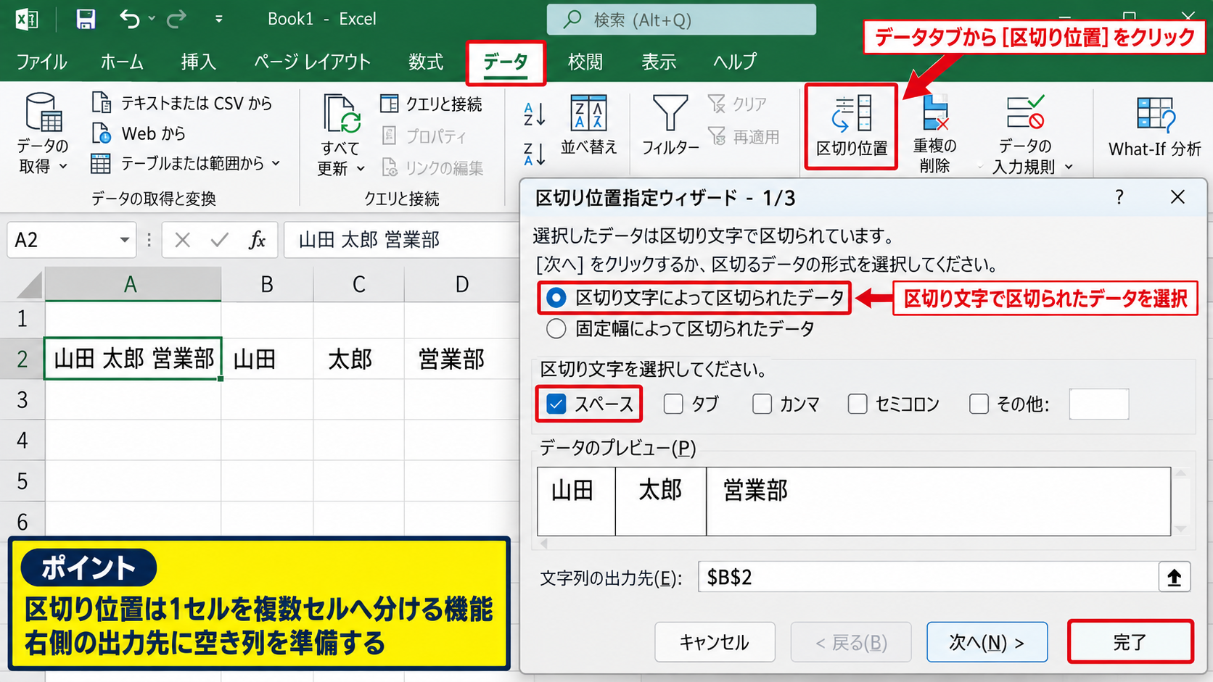
Task: Expand テーブルまたは範囲から dropdown arrow
Action: click(x=276, y=164)
